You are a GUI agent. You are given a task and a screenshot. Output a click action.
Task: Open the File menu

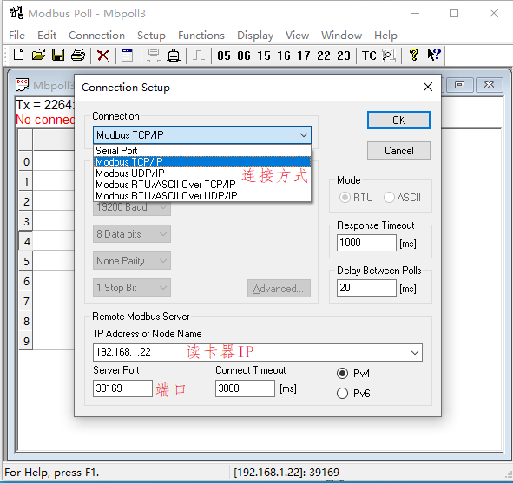click(x=17, y=36)
